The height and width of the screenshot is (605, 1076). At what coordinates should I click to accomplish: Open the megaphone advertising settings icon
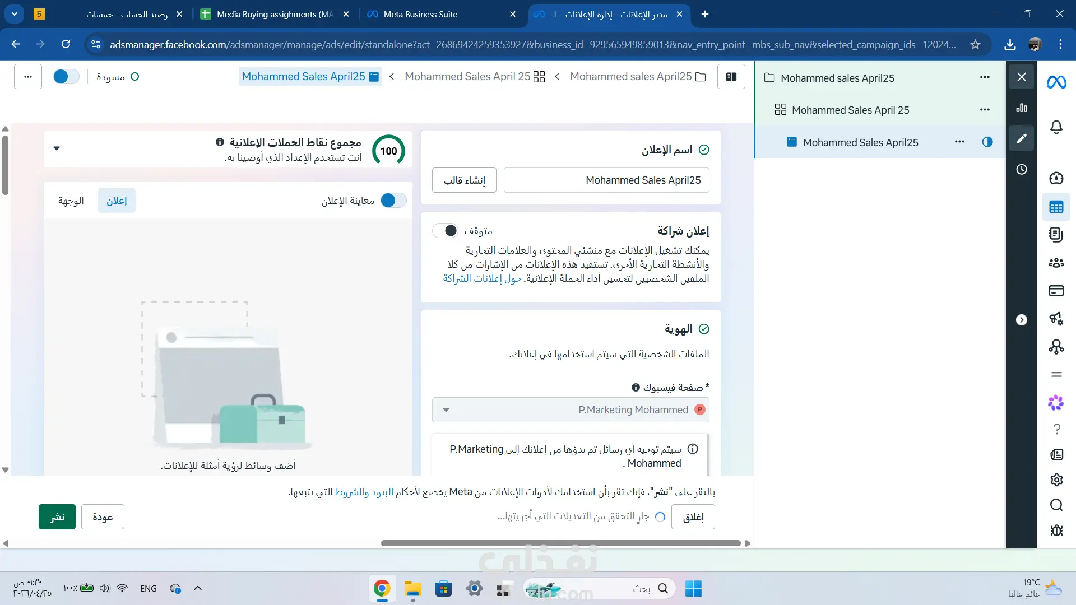point(1056,319)
